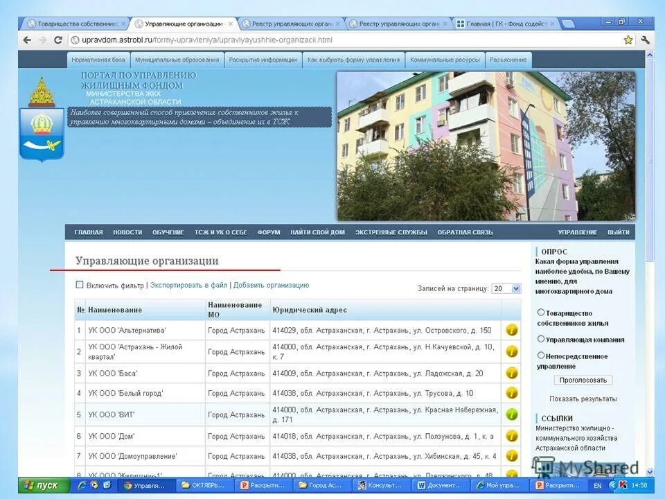The width and height of the screenshot is (665, 499).
Task: Expand the 'Коммунальные ресурсы' menu
Action: 443,60
